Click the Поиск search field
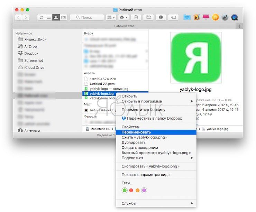Viewport: 256px width, 212px height. tap(87, 17)
